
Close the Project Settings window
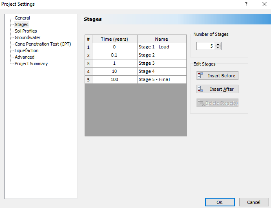(x=264, y=4)
